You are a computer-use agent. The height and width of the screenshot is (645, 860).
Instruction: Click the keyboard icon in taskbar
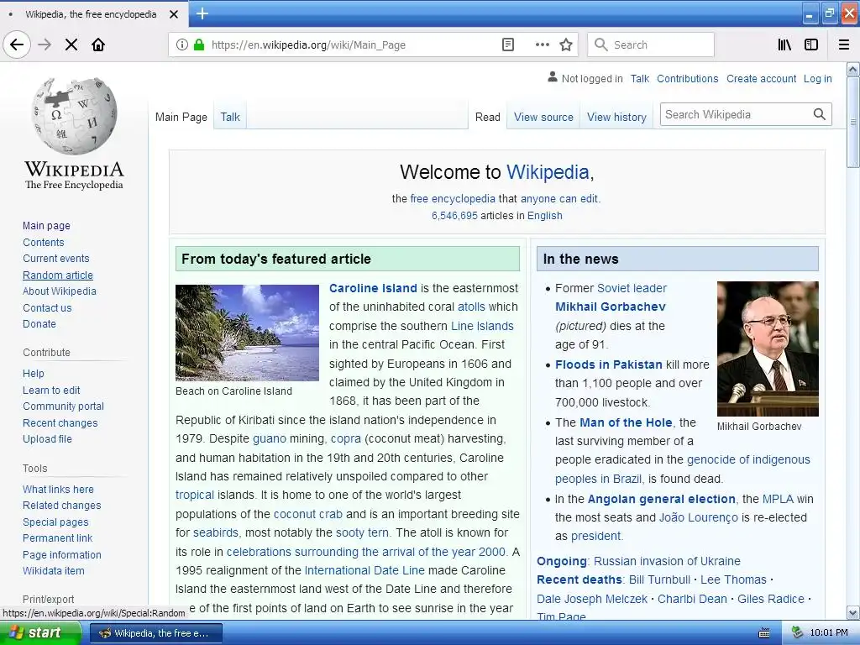[x=764, y=633]
